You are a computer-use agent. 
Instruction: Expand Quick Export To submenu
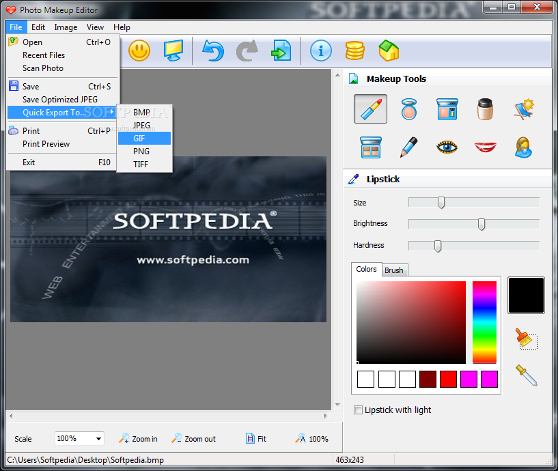coord(62,113)
